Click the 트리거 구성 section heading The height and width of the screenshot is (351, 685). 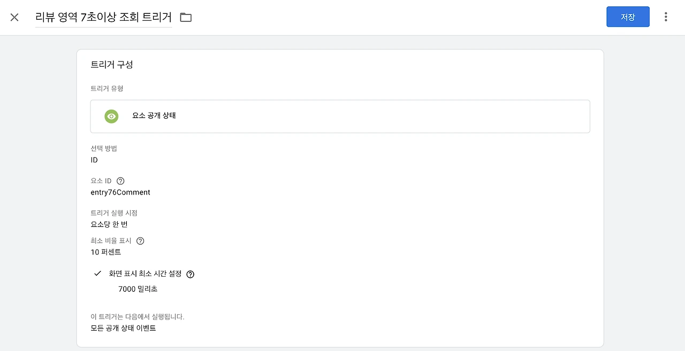coord(112,65)
